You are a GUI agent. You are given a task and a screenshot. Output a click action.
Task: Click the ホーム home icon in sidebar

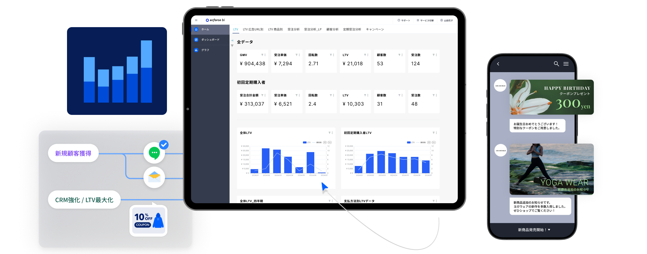[x=196, y=29]
